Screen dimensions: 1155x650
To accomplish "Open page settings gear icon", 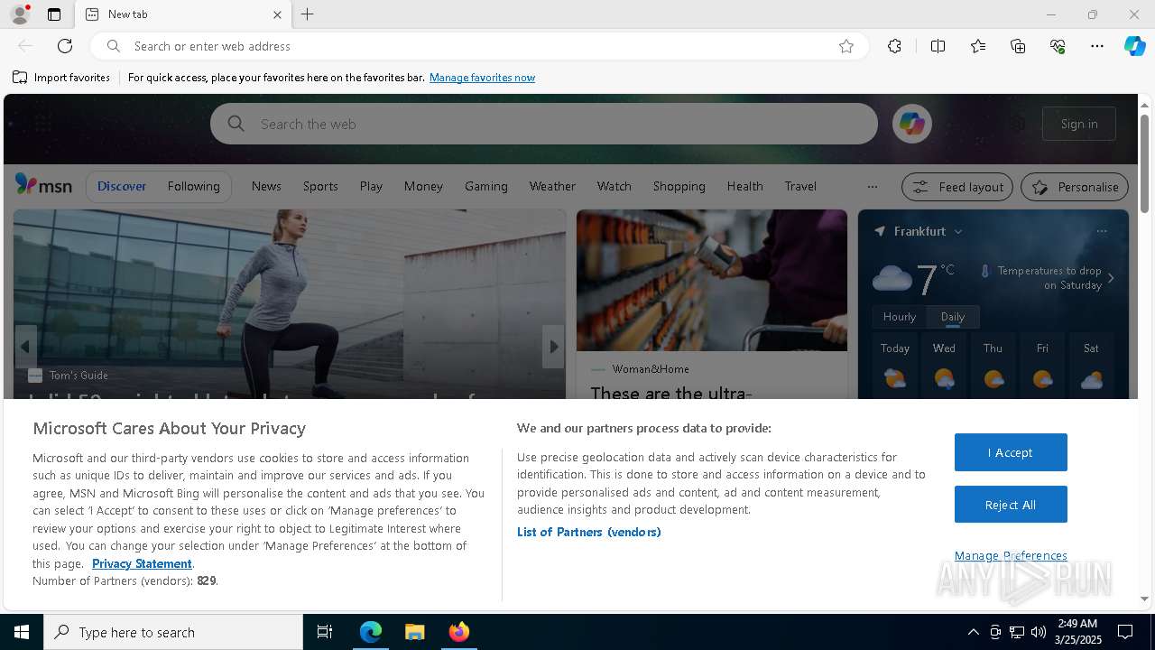I will click(x=1018, y=124).
